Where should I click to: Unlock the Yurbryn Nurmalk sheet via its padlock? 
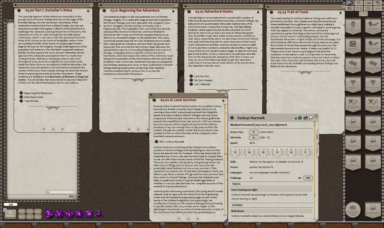click(x=296, y=118)
